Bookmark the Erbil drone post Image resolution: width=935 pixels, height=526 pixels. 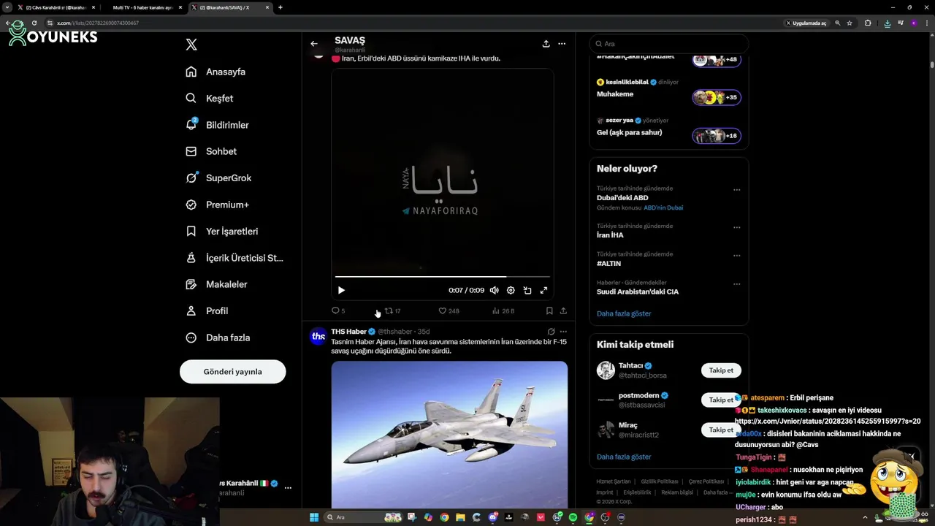point(549,310)
